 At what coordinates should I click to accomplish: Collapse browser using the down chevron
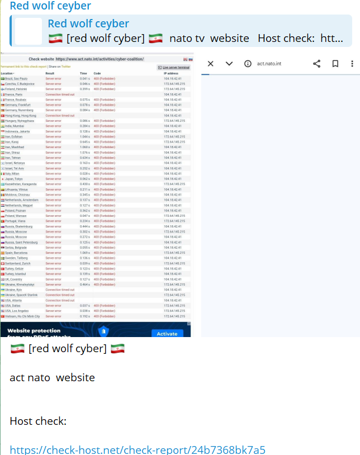[229, 64]
